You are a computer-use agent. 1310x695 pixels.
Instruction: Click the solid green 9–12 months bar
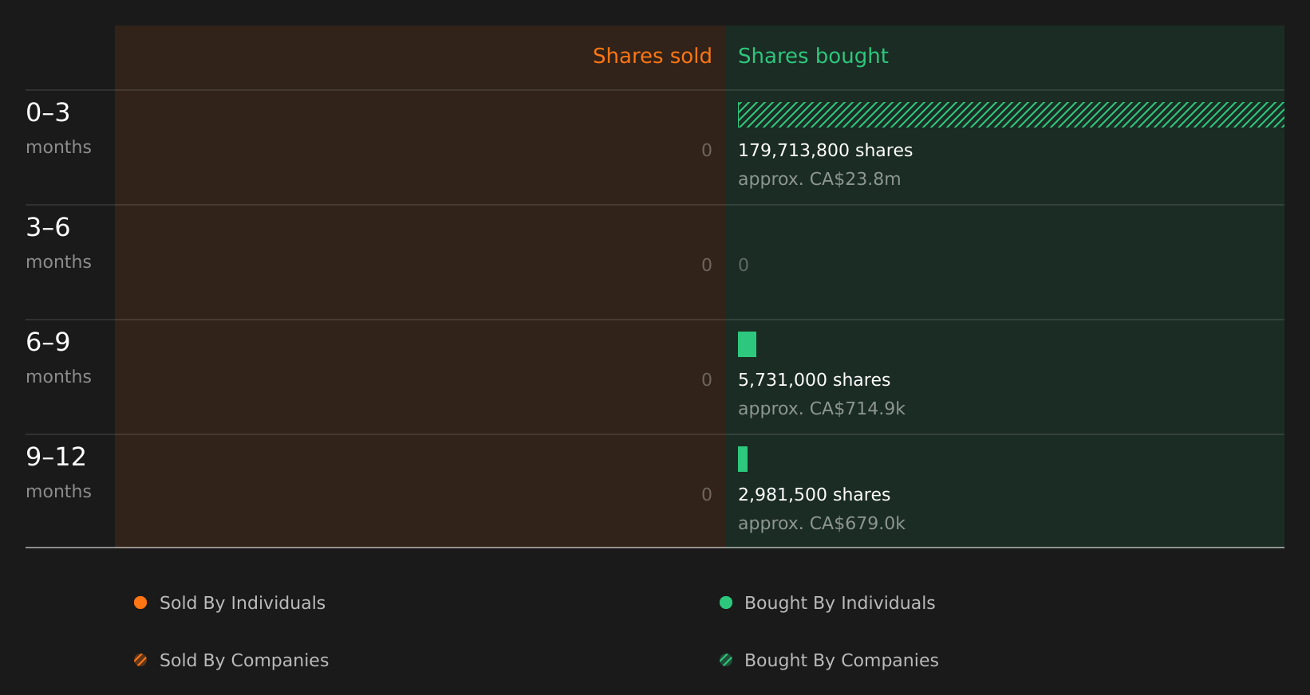pyautogui.click(x=743, y=459)
